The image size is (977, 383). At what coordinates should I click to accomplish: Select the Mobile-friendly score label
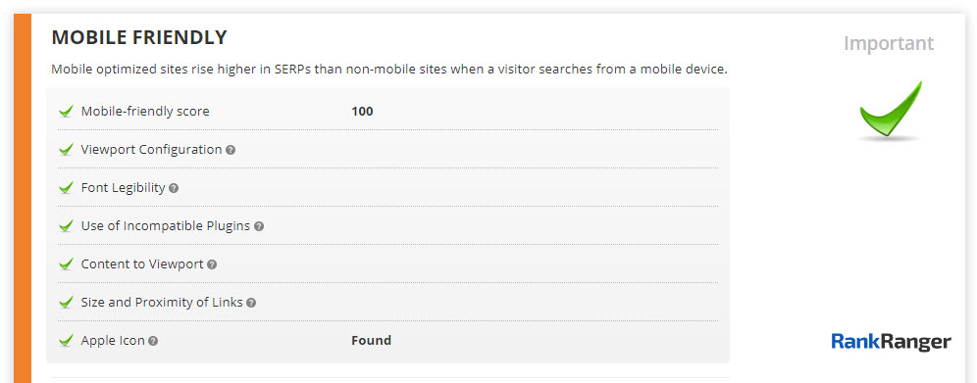click(145, 112)
